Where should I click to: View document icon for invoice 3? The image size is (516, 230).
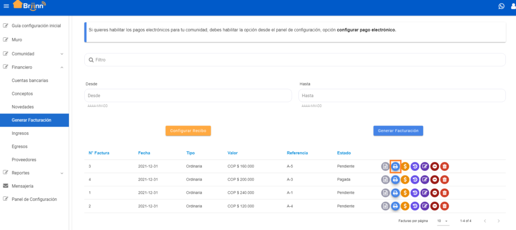click(385, 166)
